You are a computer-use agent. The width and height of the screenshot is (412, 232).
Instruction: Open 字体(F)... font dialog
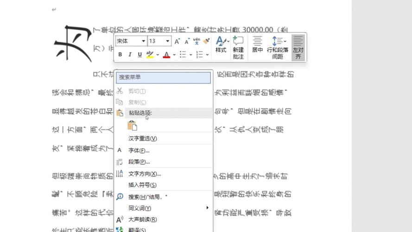(163, 150)
